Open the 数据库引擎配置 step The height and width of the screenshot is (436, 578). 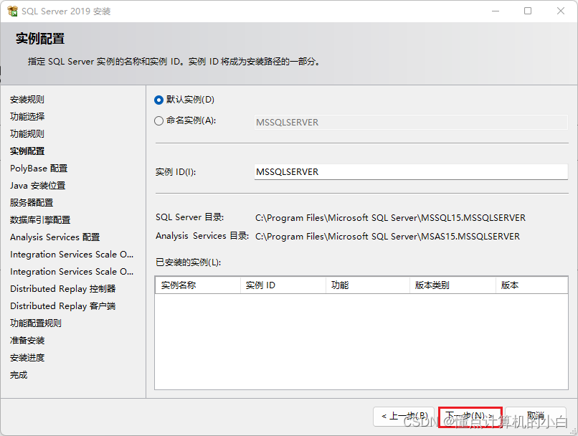tap(40, 220)
